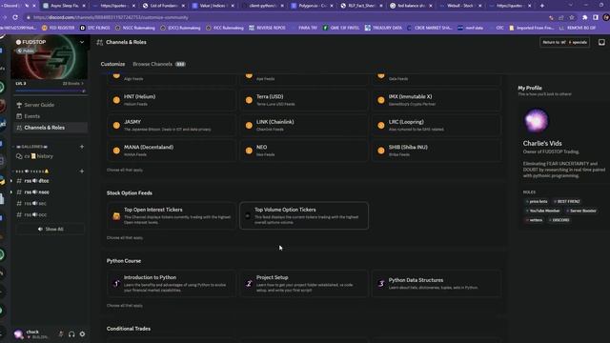Toggle JASMY feed option

click(x=172, y=125)
